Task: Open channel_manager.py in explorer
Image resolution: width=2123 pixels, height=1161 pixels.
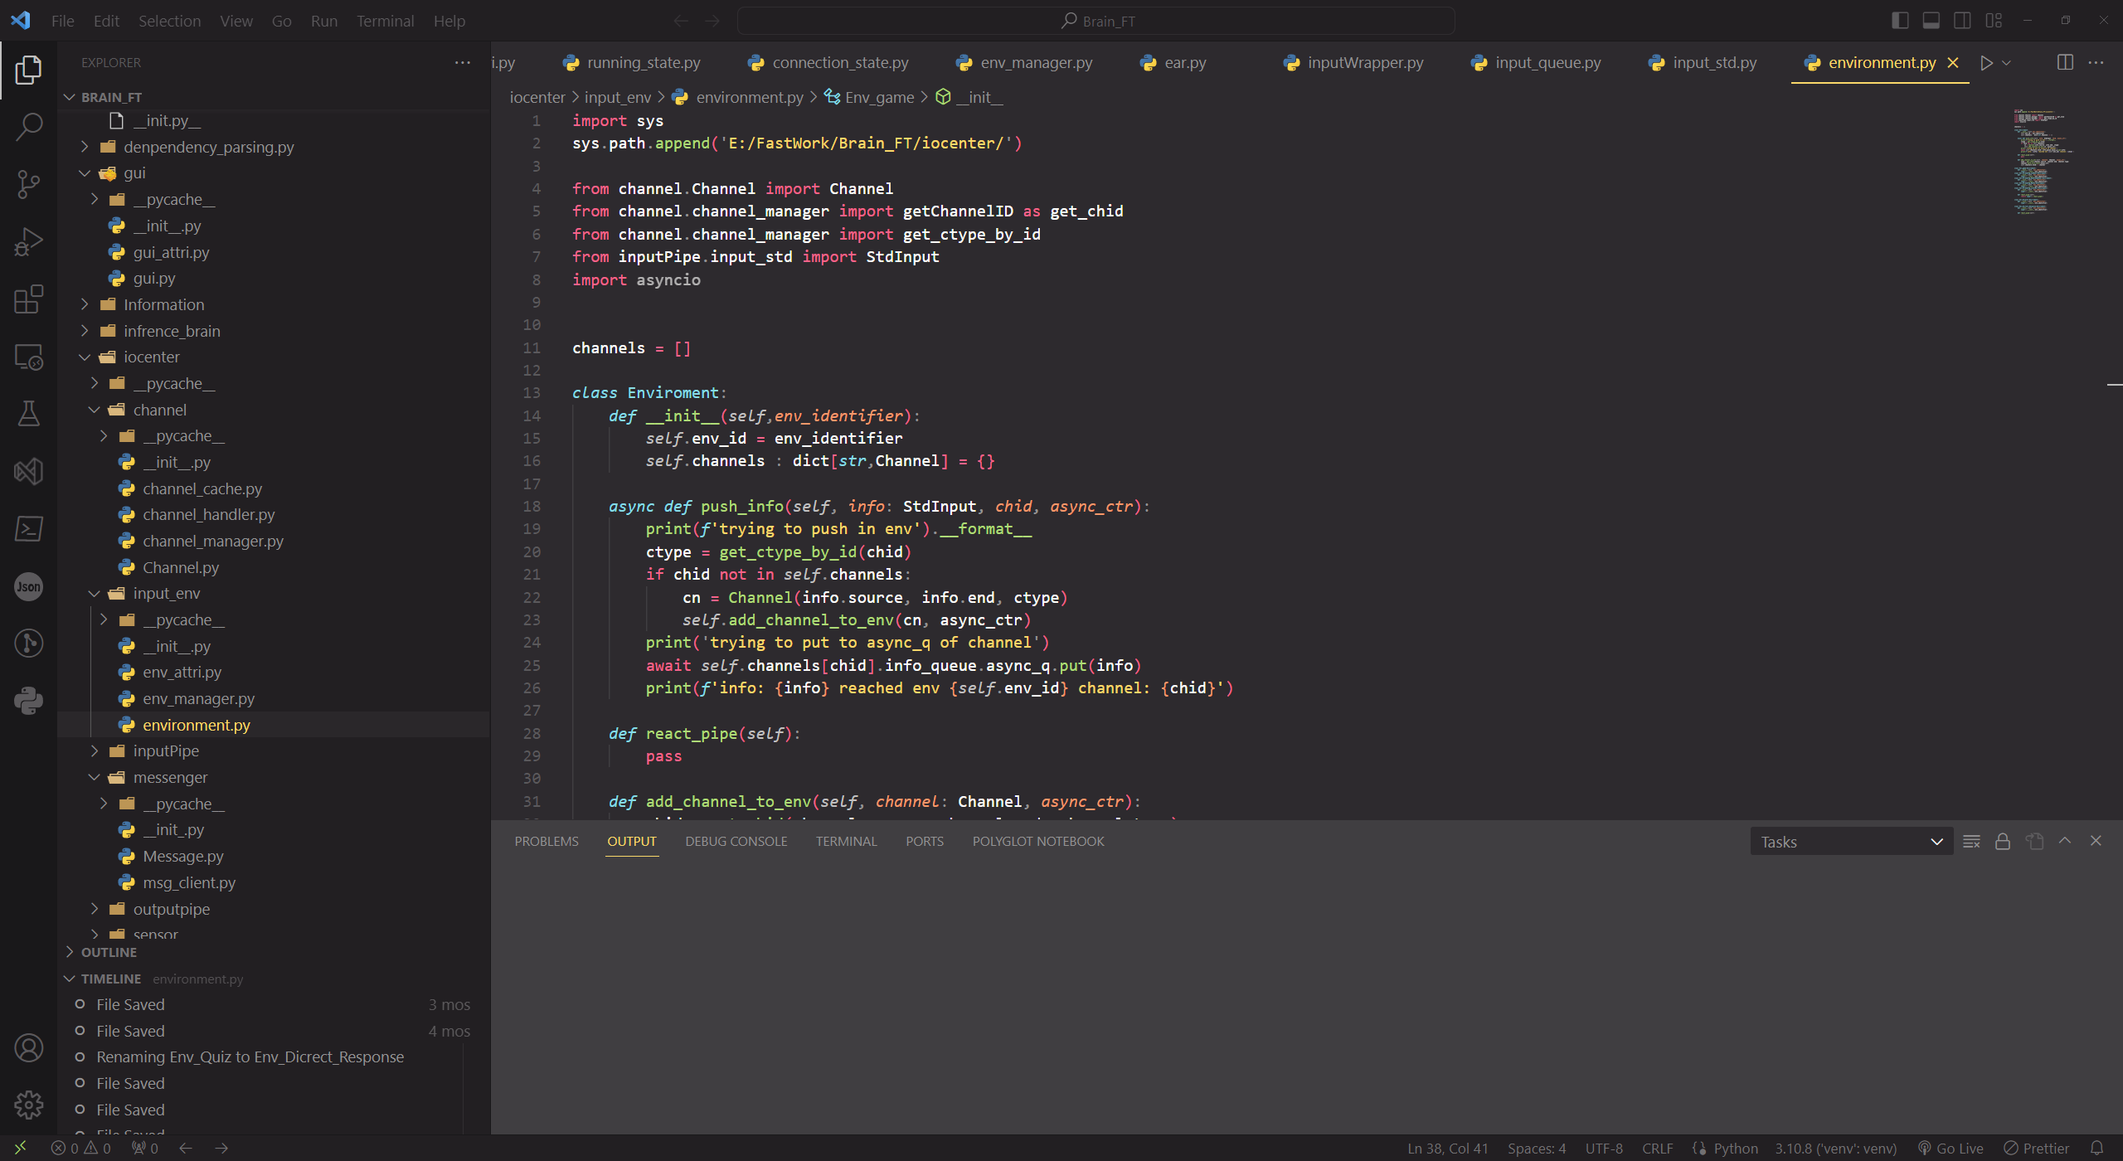Action: tap(212, 541)
